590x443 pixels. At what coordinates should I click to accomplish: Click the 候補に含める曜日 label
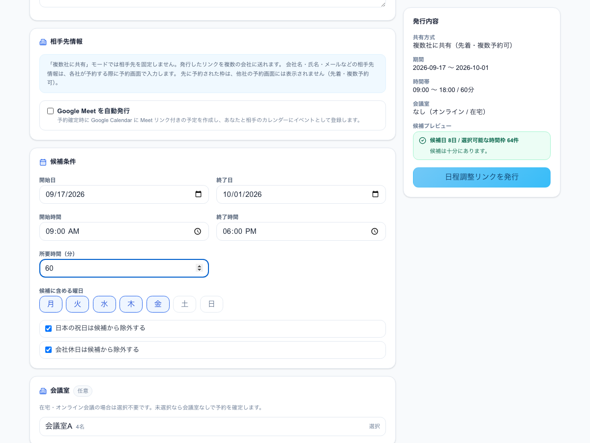61,291
